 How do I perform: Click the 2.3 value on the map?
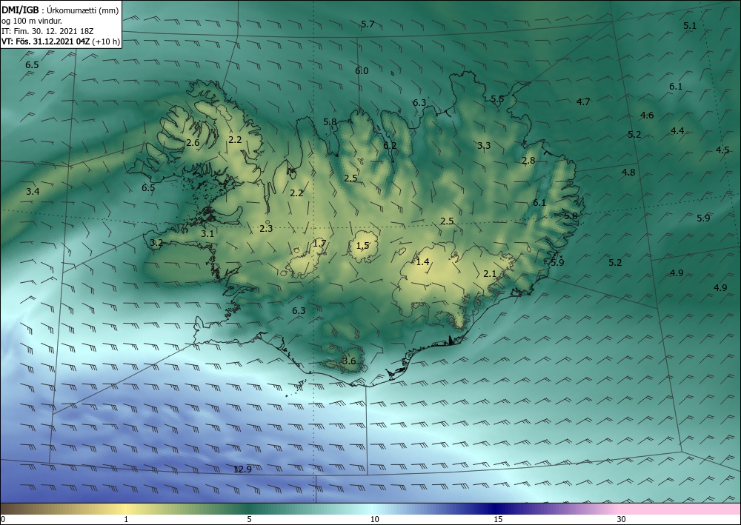click(266, 229)
